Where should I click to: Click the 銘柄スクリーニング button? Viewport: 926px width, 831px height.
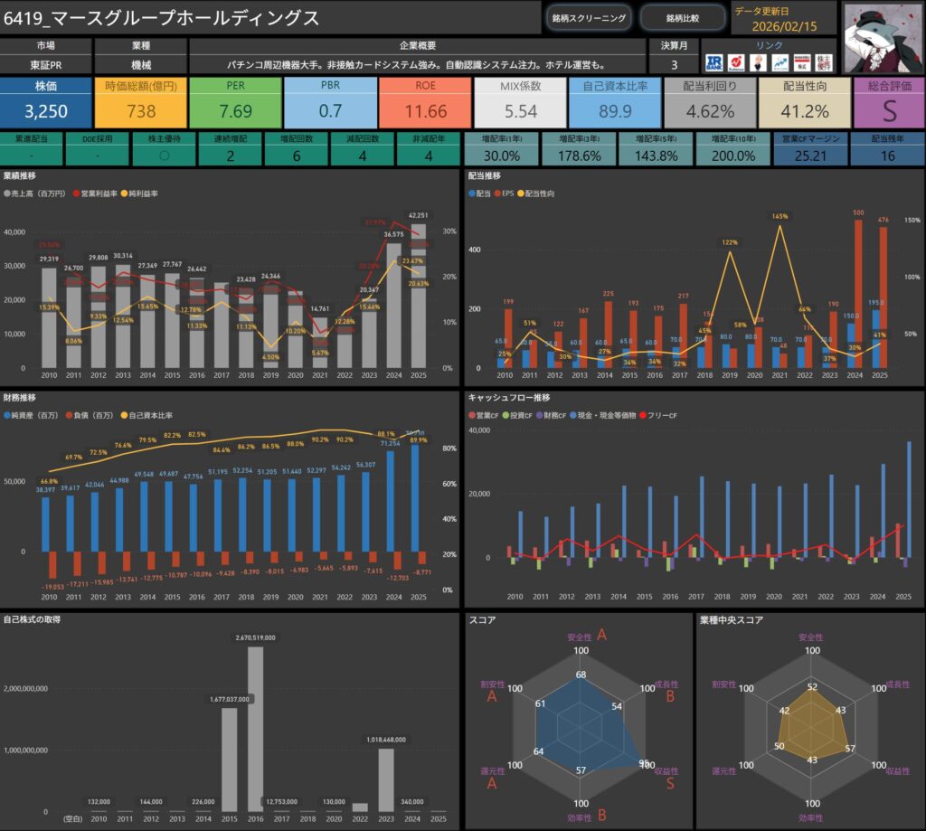coord(588,18)
